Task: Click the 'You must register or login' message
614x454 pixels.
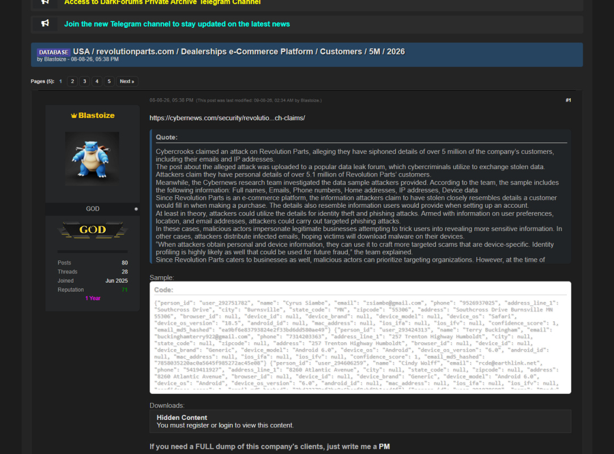Action: [x=225, y=425]
